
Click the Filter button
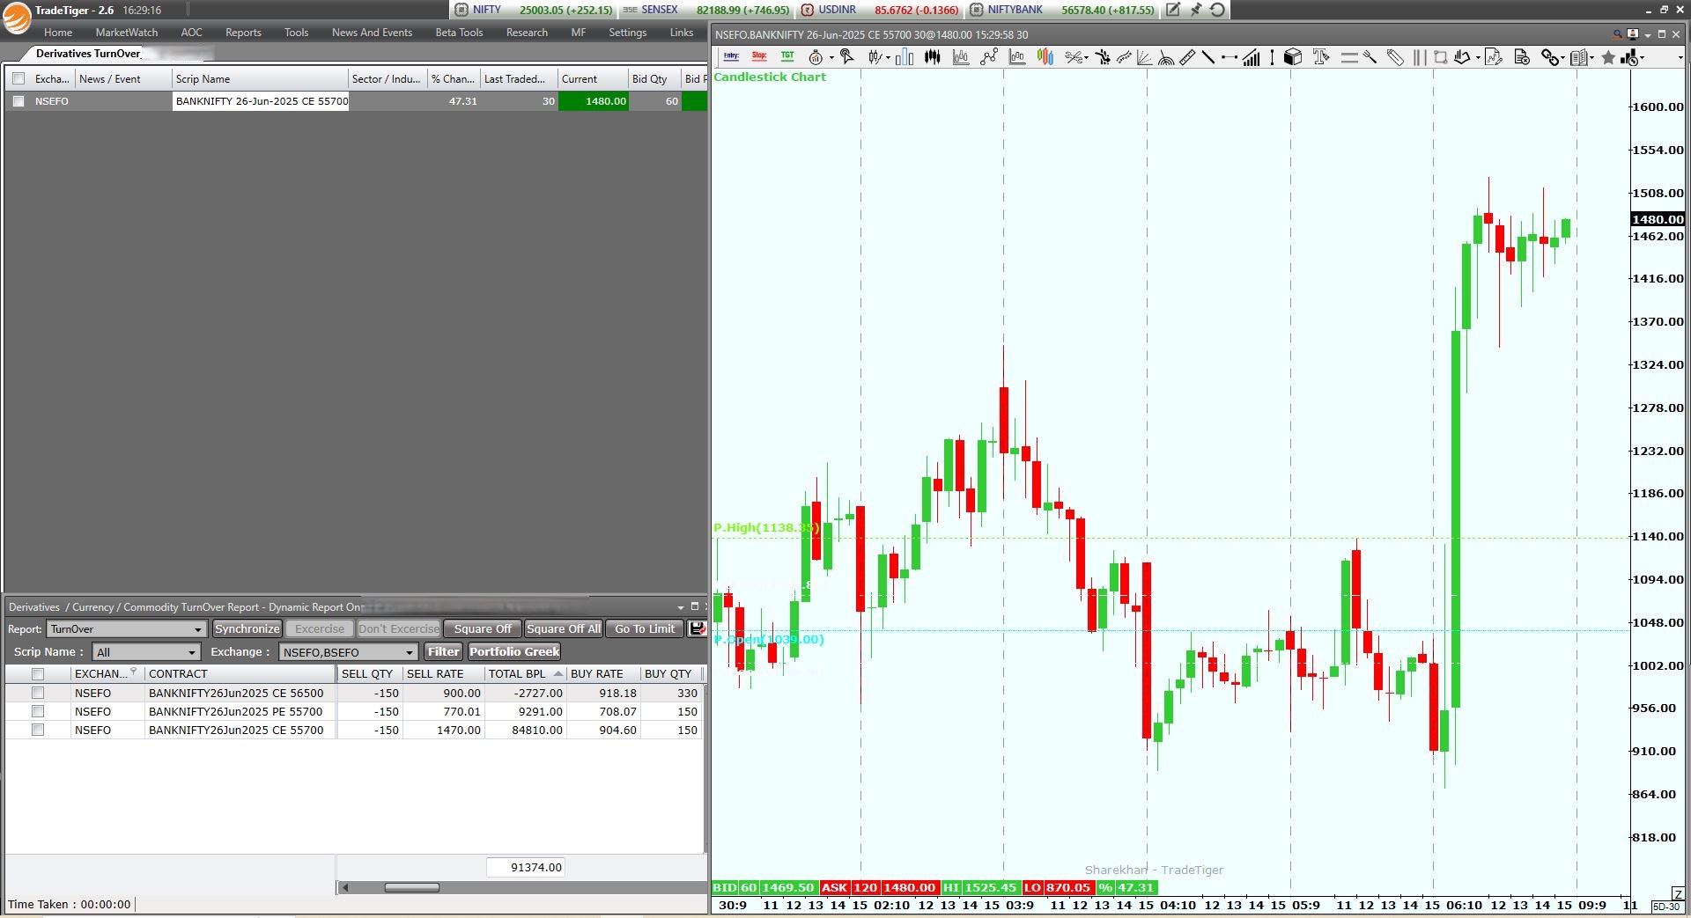pos(444,652)
